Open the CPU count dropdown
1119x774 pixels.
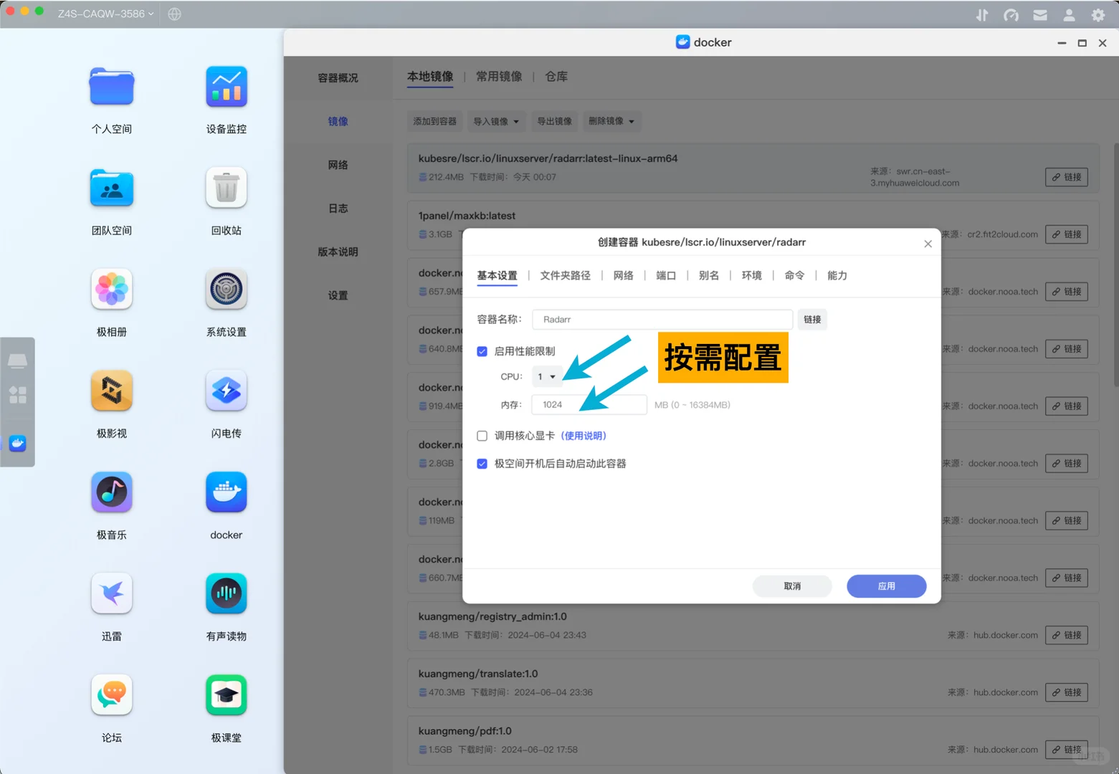coord(547,376)
